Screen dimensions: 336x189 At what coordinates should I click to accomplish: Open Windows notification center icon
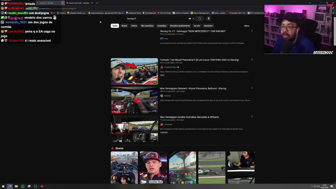tap(332, 186)
